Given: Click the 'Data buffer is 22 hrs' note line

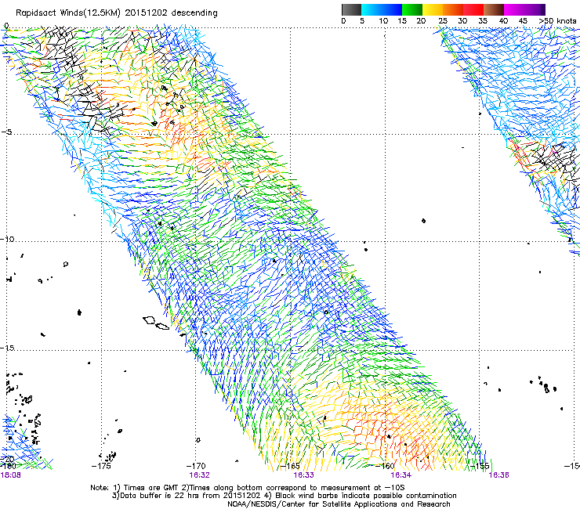Looking at the screenshot, I should point(284,496).
